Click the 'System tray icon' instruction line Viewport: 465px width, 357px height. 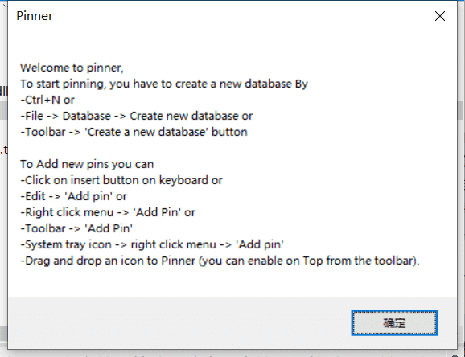point(152,244)
